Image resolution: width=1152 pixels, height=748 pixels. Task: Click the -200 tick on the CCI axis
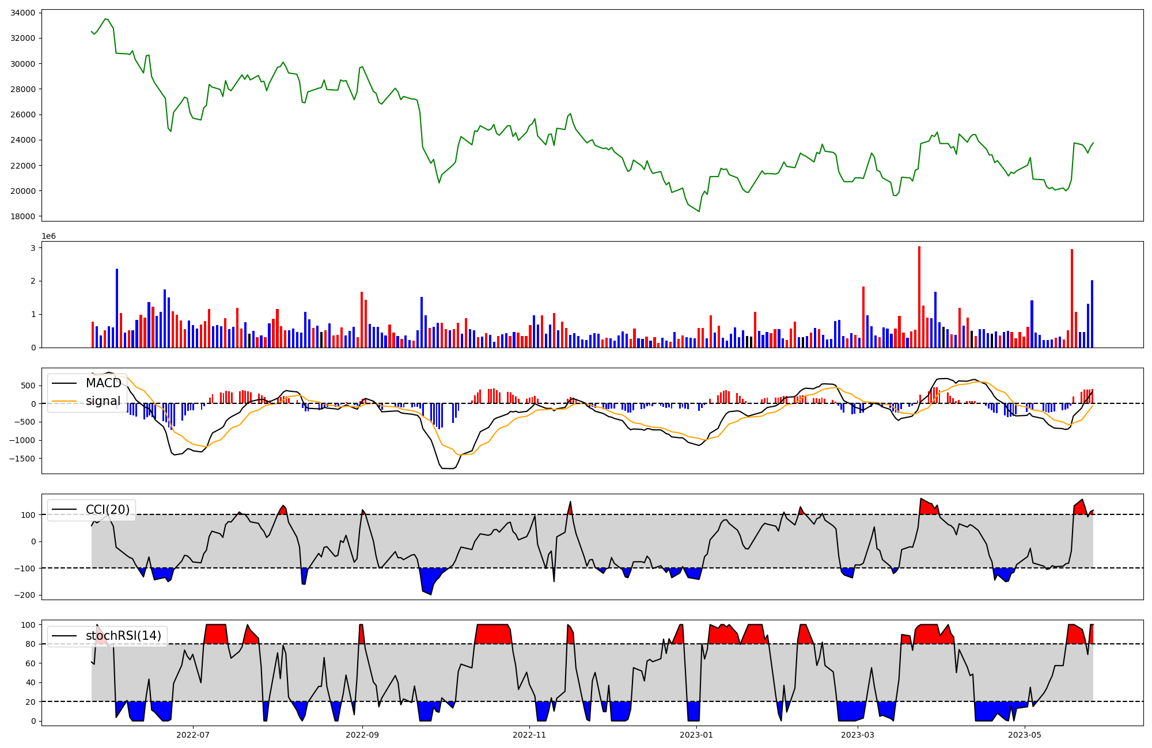coord(25,595)
